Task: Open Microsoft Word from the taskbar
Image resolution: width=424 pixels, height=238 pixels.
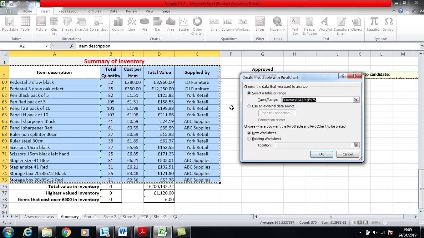Action: coord(123,232)
